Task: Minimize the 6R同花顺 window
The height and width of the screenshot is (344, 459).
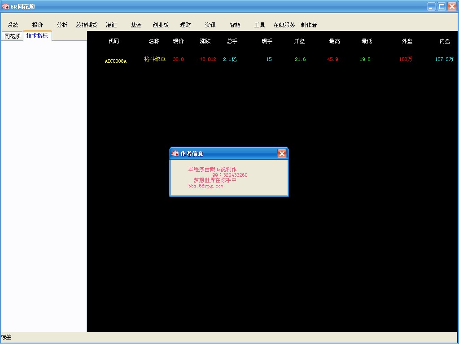Action: (x=431, y=6)
